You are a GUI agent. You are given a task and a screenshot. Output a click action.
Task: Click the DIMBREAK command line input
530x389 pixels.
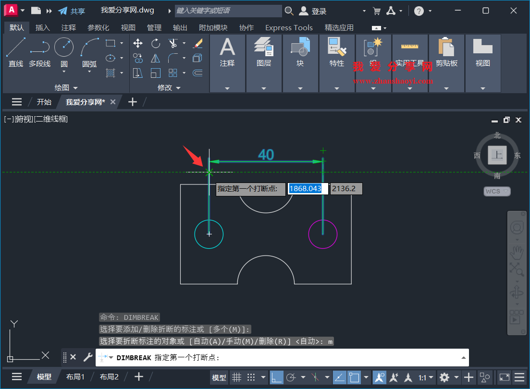pos(282,358)
